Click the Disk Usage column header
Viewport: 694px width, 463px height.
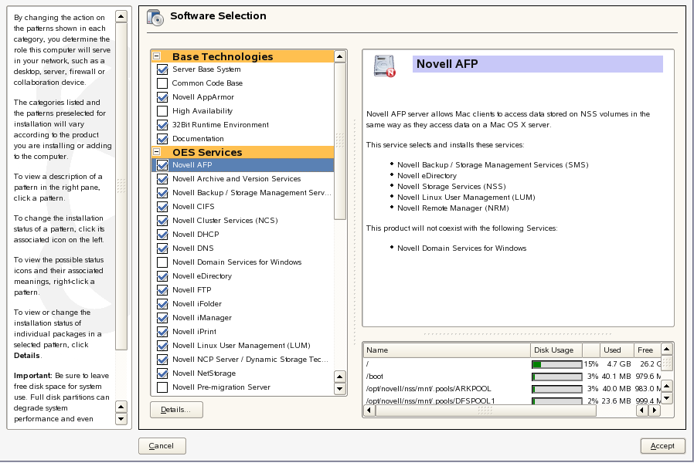555,350
